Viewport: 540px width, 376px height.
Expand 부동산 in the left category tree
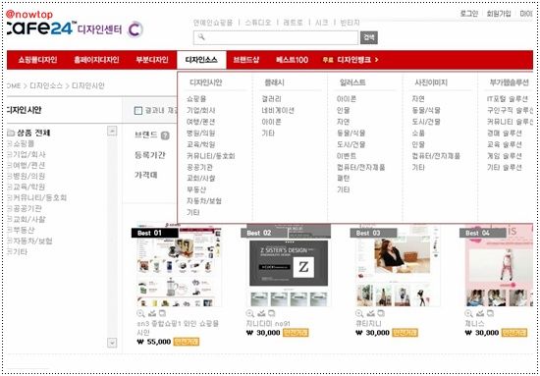(9, 230)
